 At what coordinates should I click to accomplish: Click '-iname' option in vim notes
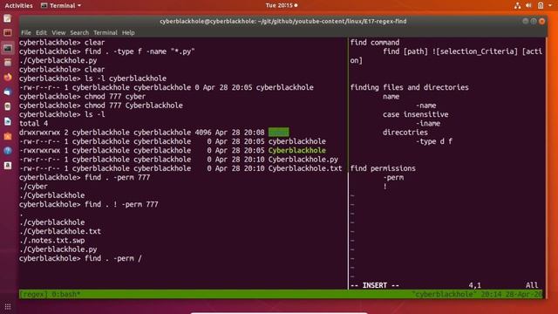coord(428,123)
